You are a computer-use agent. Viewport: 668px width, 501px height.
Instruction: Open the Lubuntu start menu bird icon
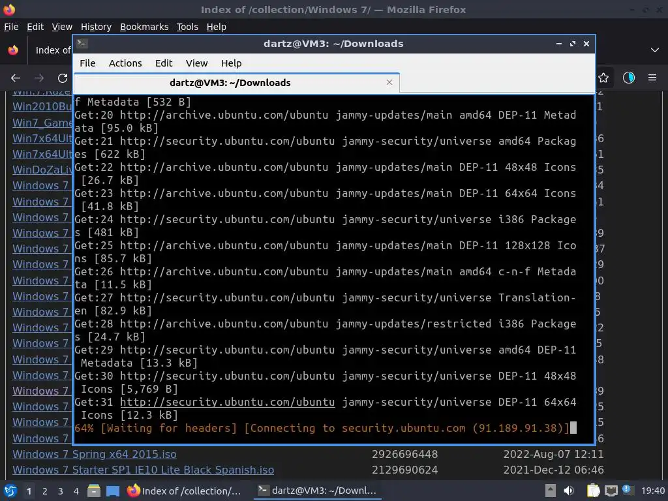tap(10, 491)
